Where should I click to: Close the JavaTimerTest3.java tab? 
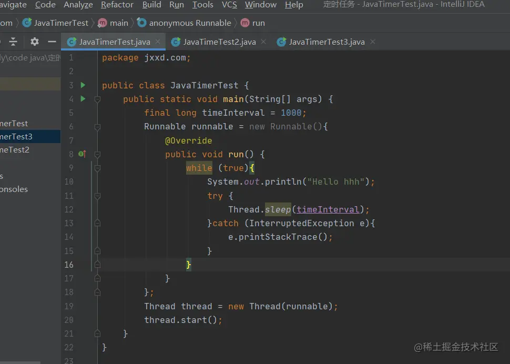click(373, 42)
